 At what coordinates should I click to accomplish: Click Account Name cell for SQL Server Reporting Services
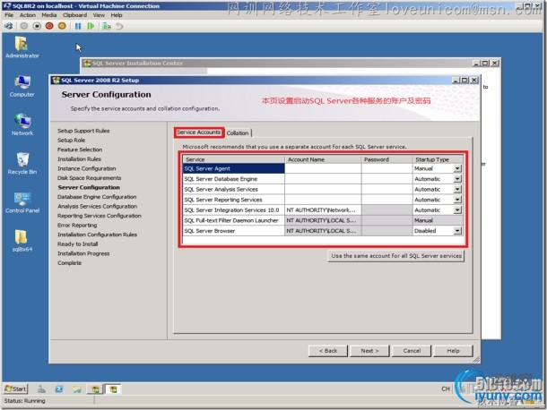click(x=323, y=200)
